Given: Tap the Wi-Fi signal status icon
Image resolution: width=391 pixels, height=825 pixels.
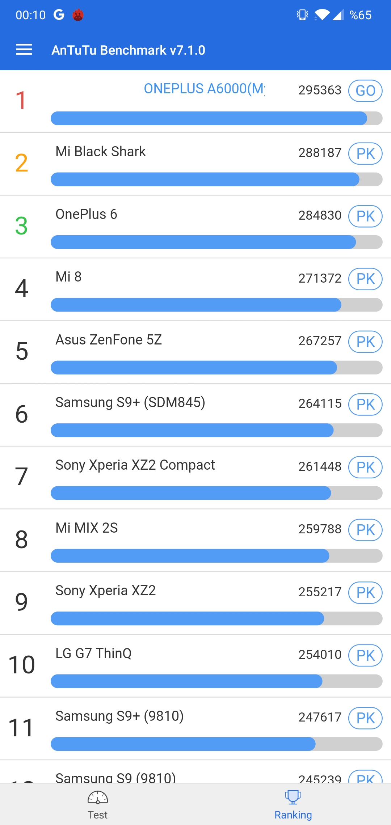Looking at the screenshot, I should coord(322,15).
